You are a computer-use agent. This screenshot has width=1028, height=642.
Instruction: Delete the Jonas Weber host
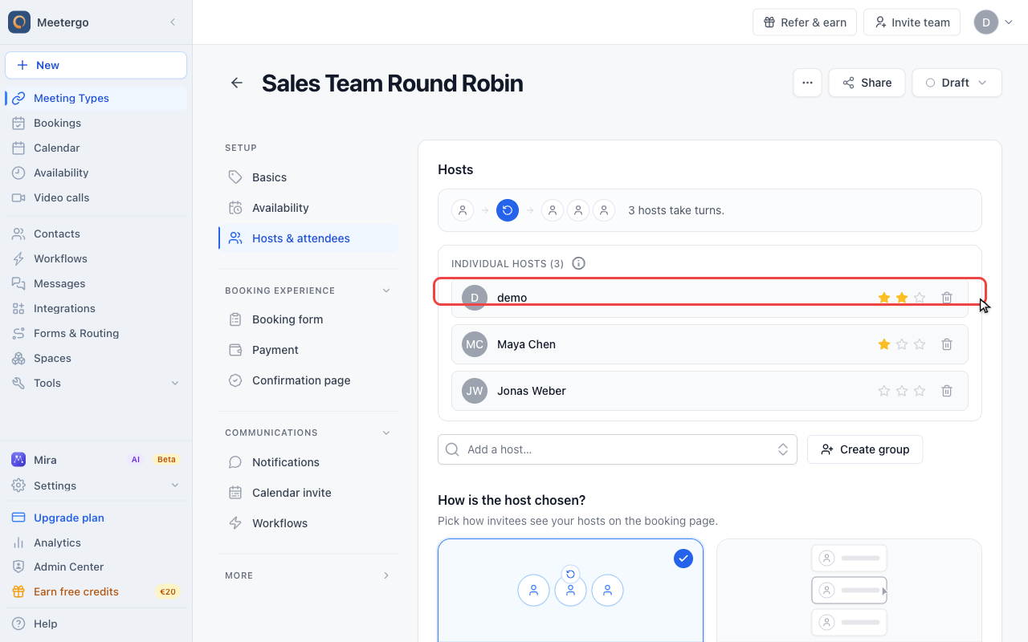947,391
